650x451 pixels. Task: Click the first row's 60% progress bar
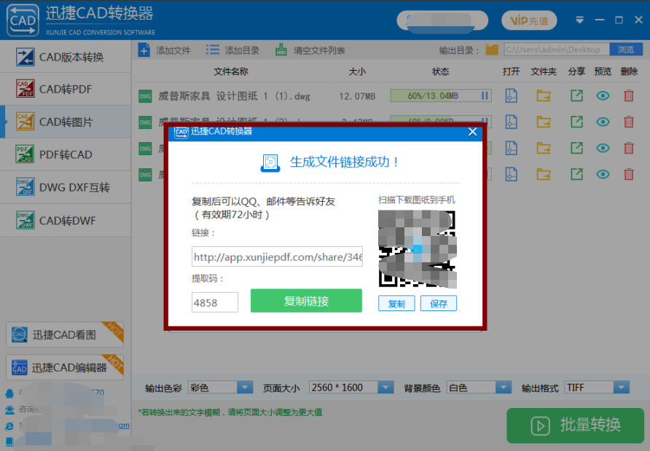coord(441,95)
